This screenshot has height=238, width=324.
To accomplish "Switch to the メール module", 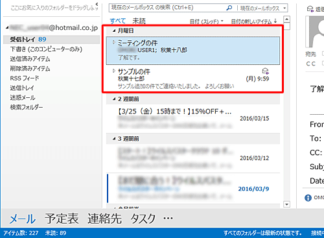I will (23, 219).
